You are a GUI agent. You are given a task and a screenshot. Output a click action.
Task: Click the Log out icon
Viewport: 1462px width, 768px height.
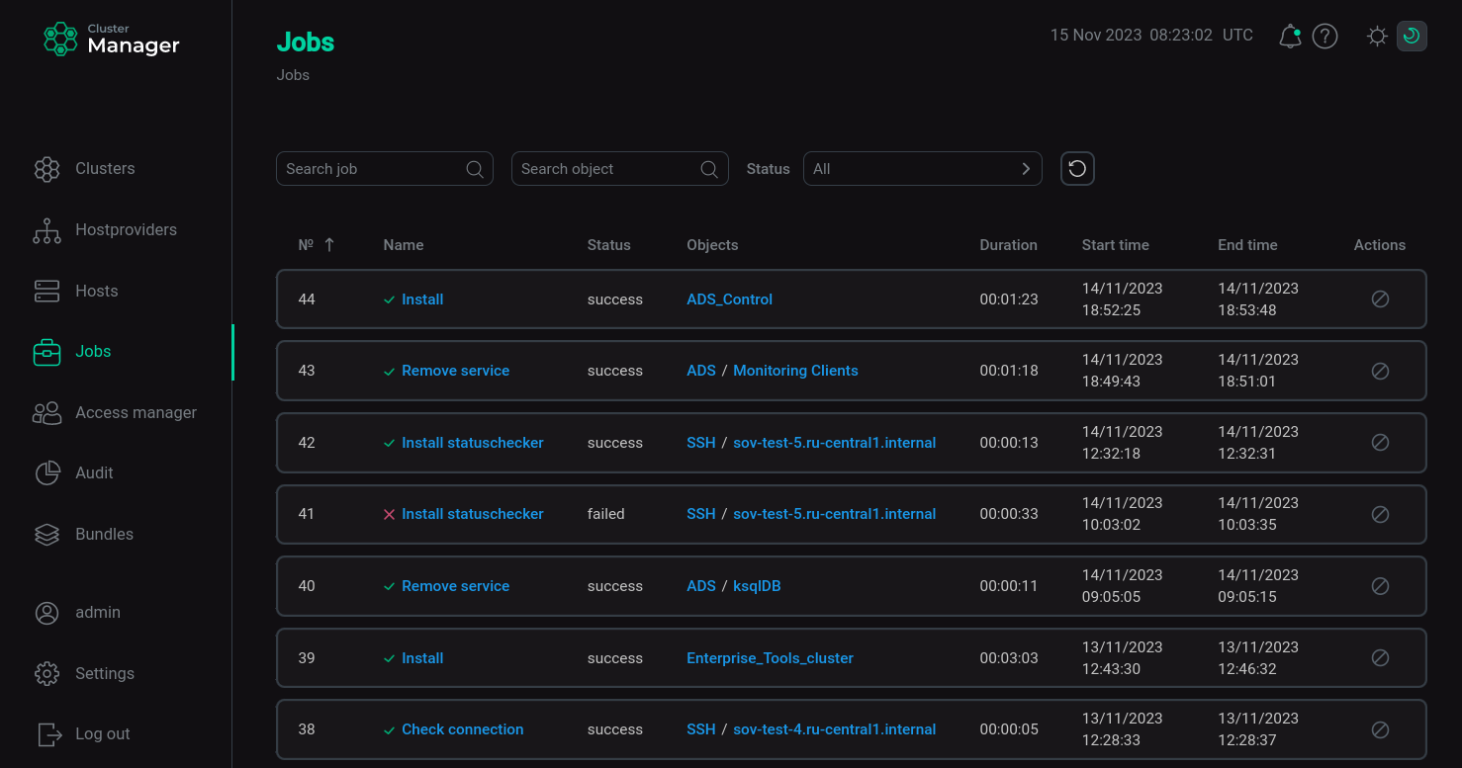click(48, 734)
